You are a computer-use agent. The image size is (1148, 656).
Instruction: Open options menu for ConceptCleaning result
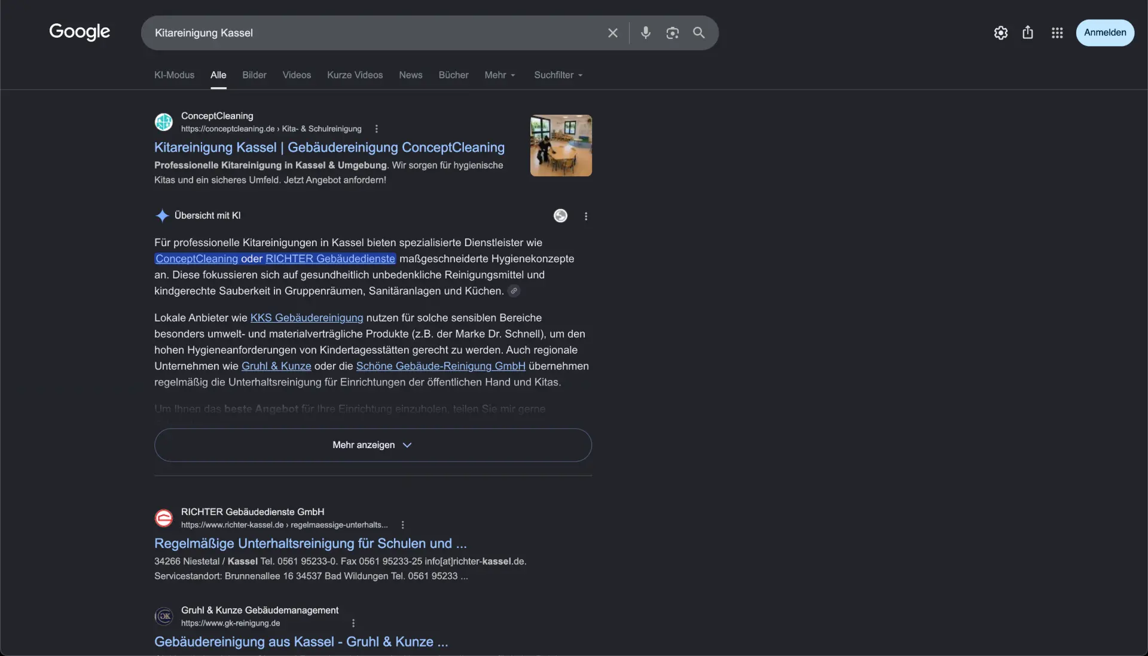pos(377,129)
